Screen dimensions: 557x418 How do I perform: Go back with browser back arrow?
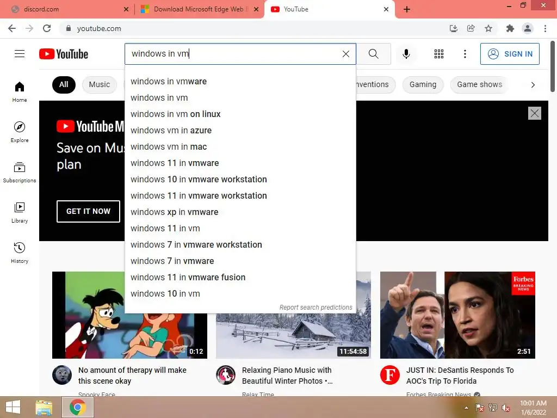12,28
